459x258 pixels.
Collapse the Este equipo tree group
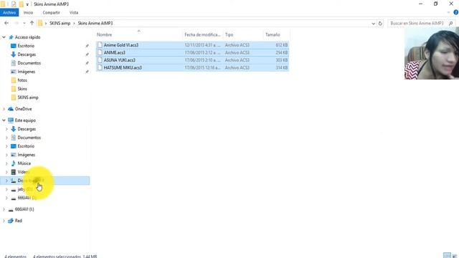[x=4, y=120]
